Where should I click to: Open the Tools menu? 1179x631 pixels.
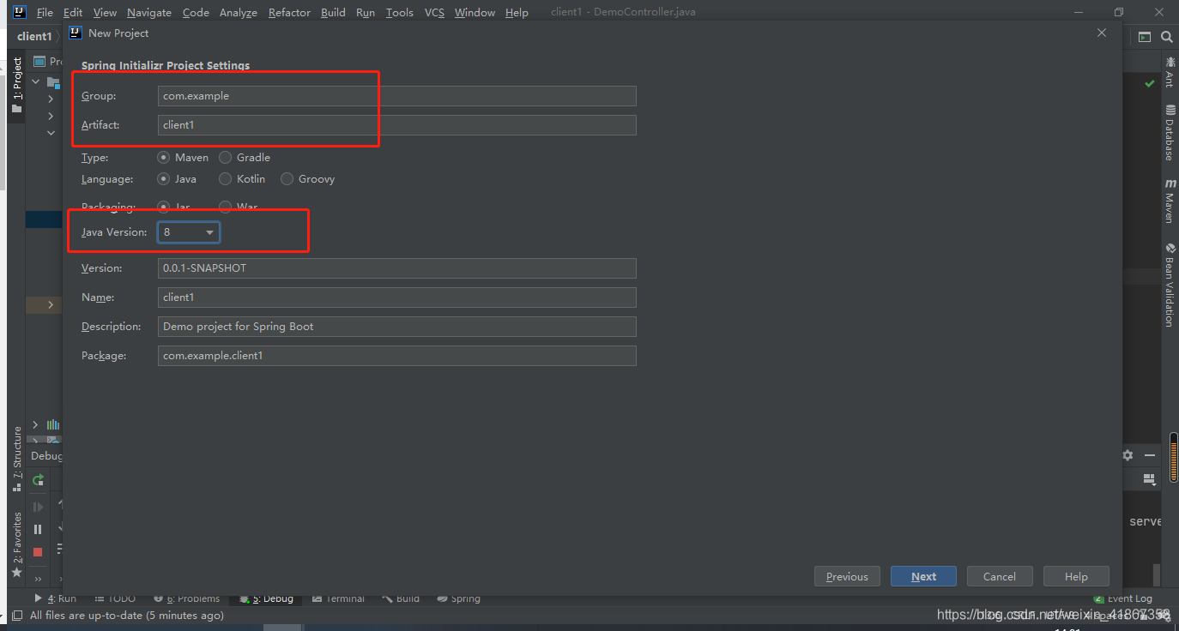point(399,13)
